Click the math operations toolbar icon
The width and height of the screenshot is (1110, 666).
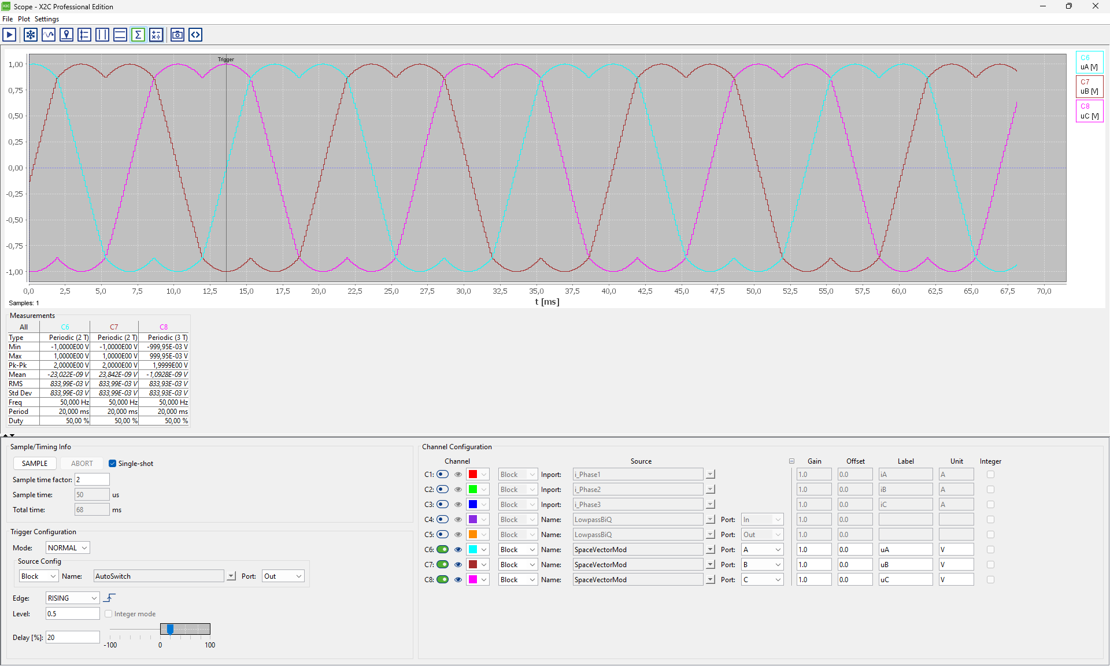click(156, 35)
